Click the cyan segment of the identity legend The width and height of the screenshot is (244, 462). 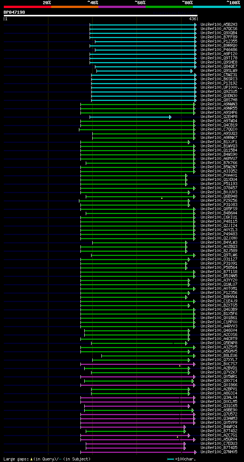click(x=217, y=7)
